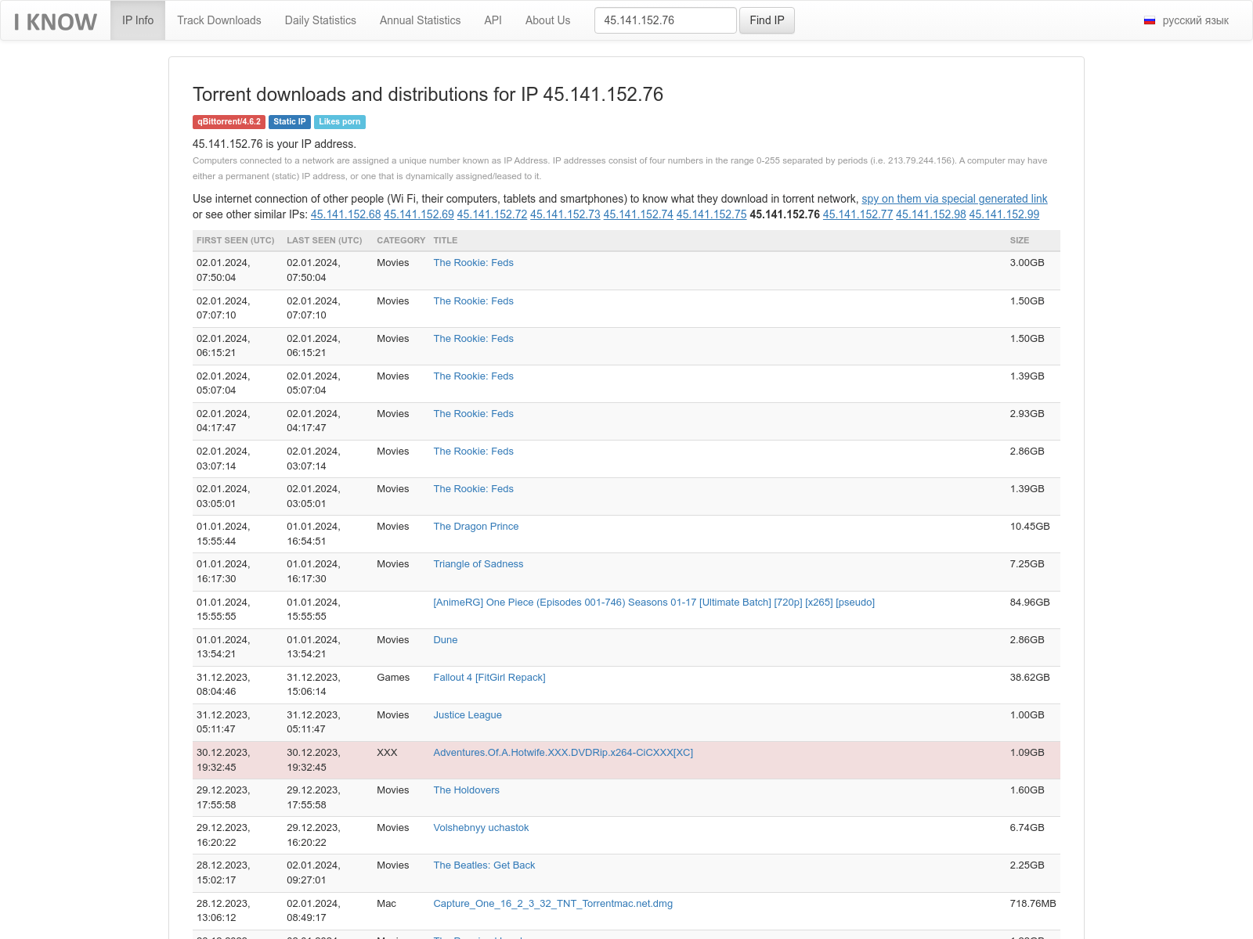1253x939 pixels.
Task: Open Annual Statistics page
Action: [x=420, y=20]
